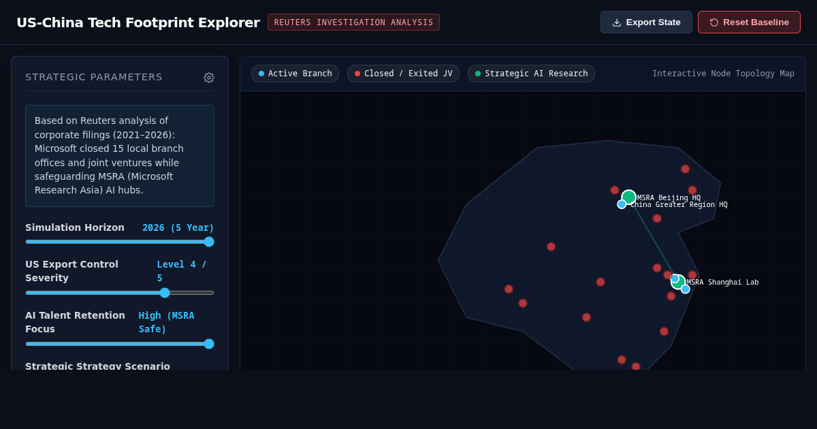Select the MSRA Beijing HQ green node
This screenshot has height=429, width=817.
(x=629, y=197)
